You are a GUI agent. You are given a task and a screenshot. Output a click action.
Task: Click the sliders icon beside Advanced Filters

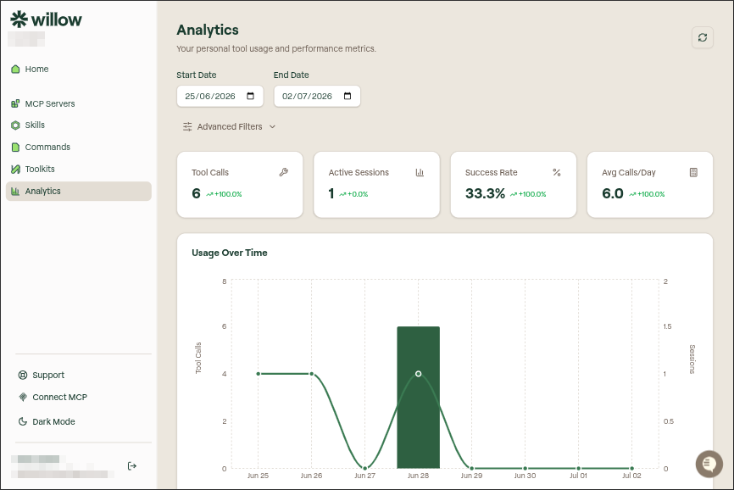coord(187,126)
